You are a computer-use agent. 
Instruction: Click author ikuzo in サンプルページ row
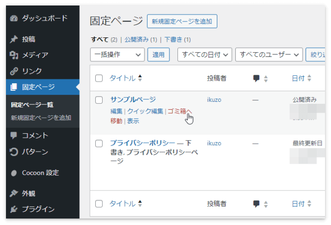click(x=214, y=100)
